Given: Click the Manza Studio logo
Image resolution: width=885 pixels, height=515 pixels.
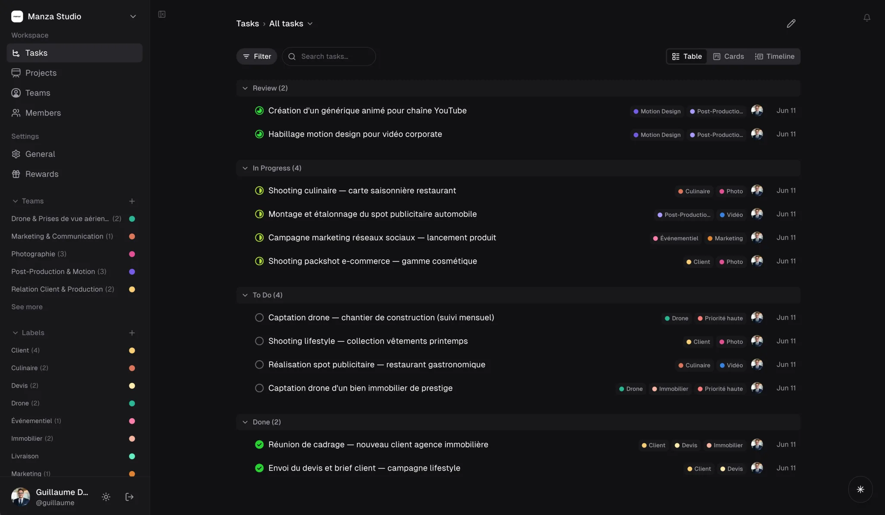Looking at the screenshot, I should (17, 16).
